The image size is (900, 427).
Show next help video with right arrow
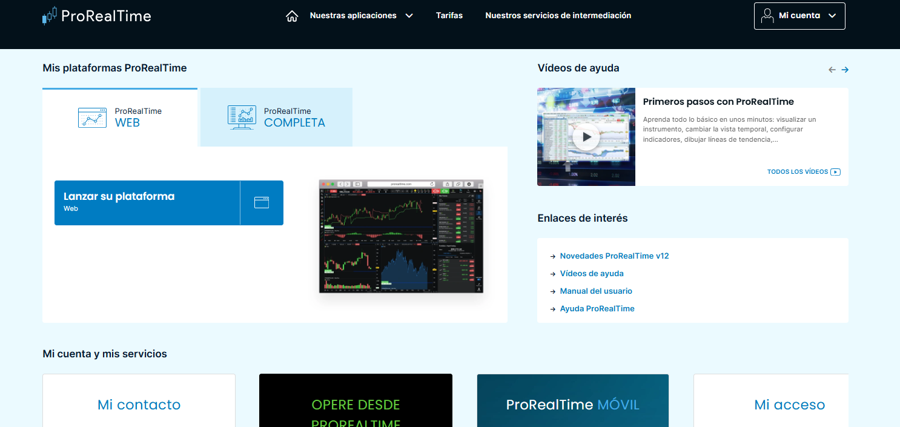845,70
